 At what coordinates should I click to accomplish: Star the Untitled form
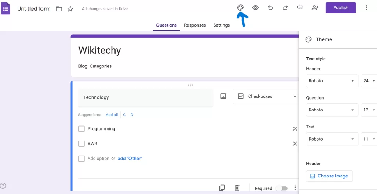pyautogui.click(x=70, y=9)
